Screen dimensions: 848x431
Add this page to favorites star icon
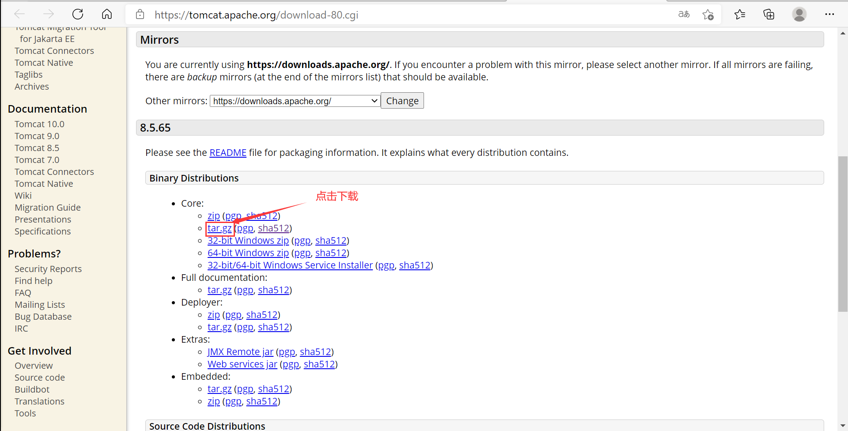pyautogui.click(x=708, y=15)
